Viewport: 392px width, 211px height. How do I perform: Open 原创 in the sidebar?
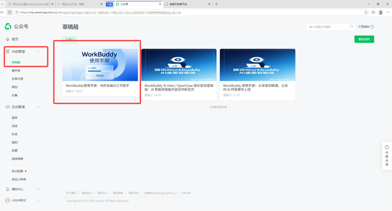click(x=15, y=87)
